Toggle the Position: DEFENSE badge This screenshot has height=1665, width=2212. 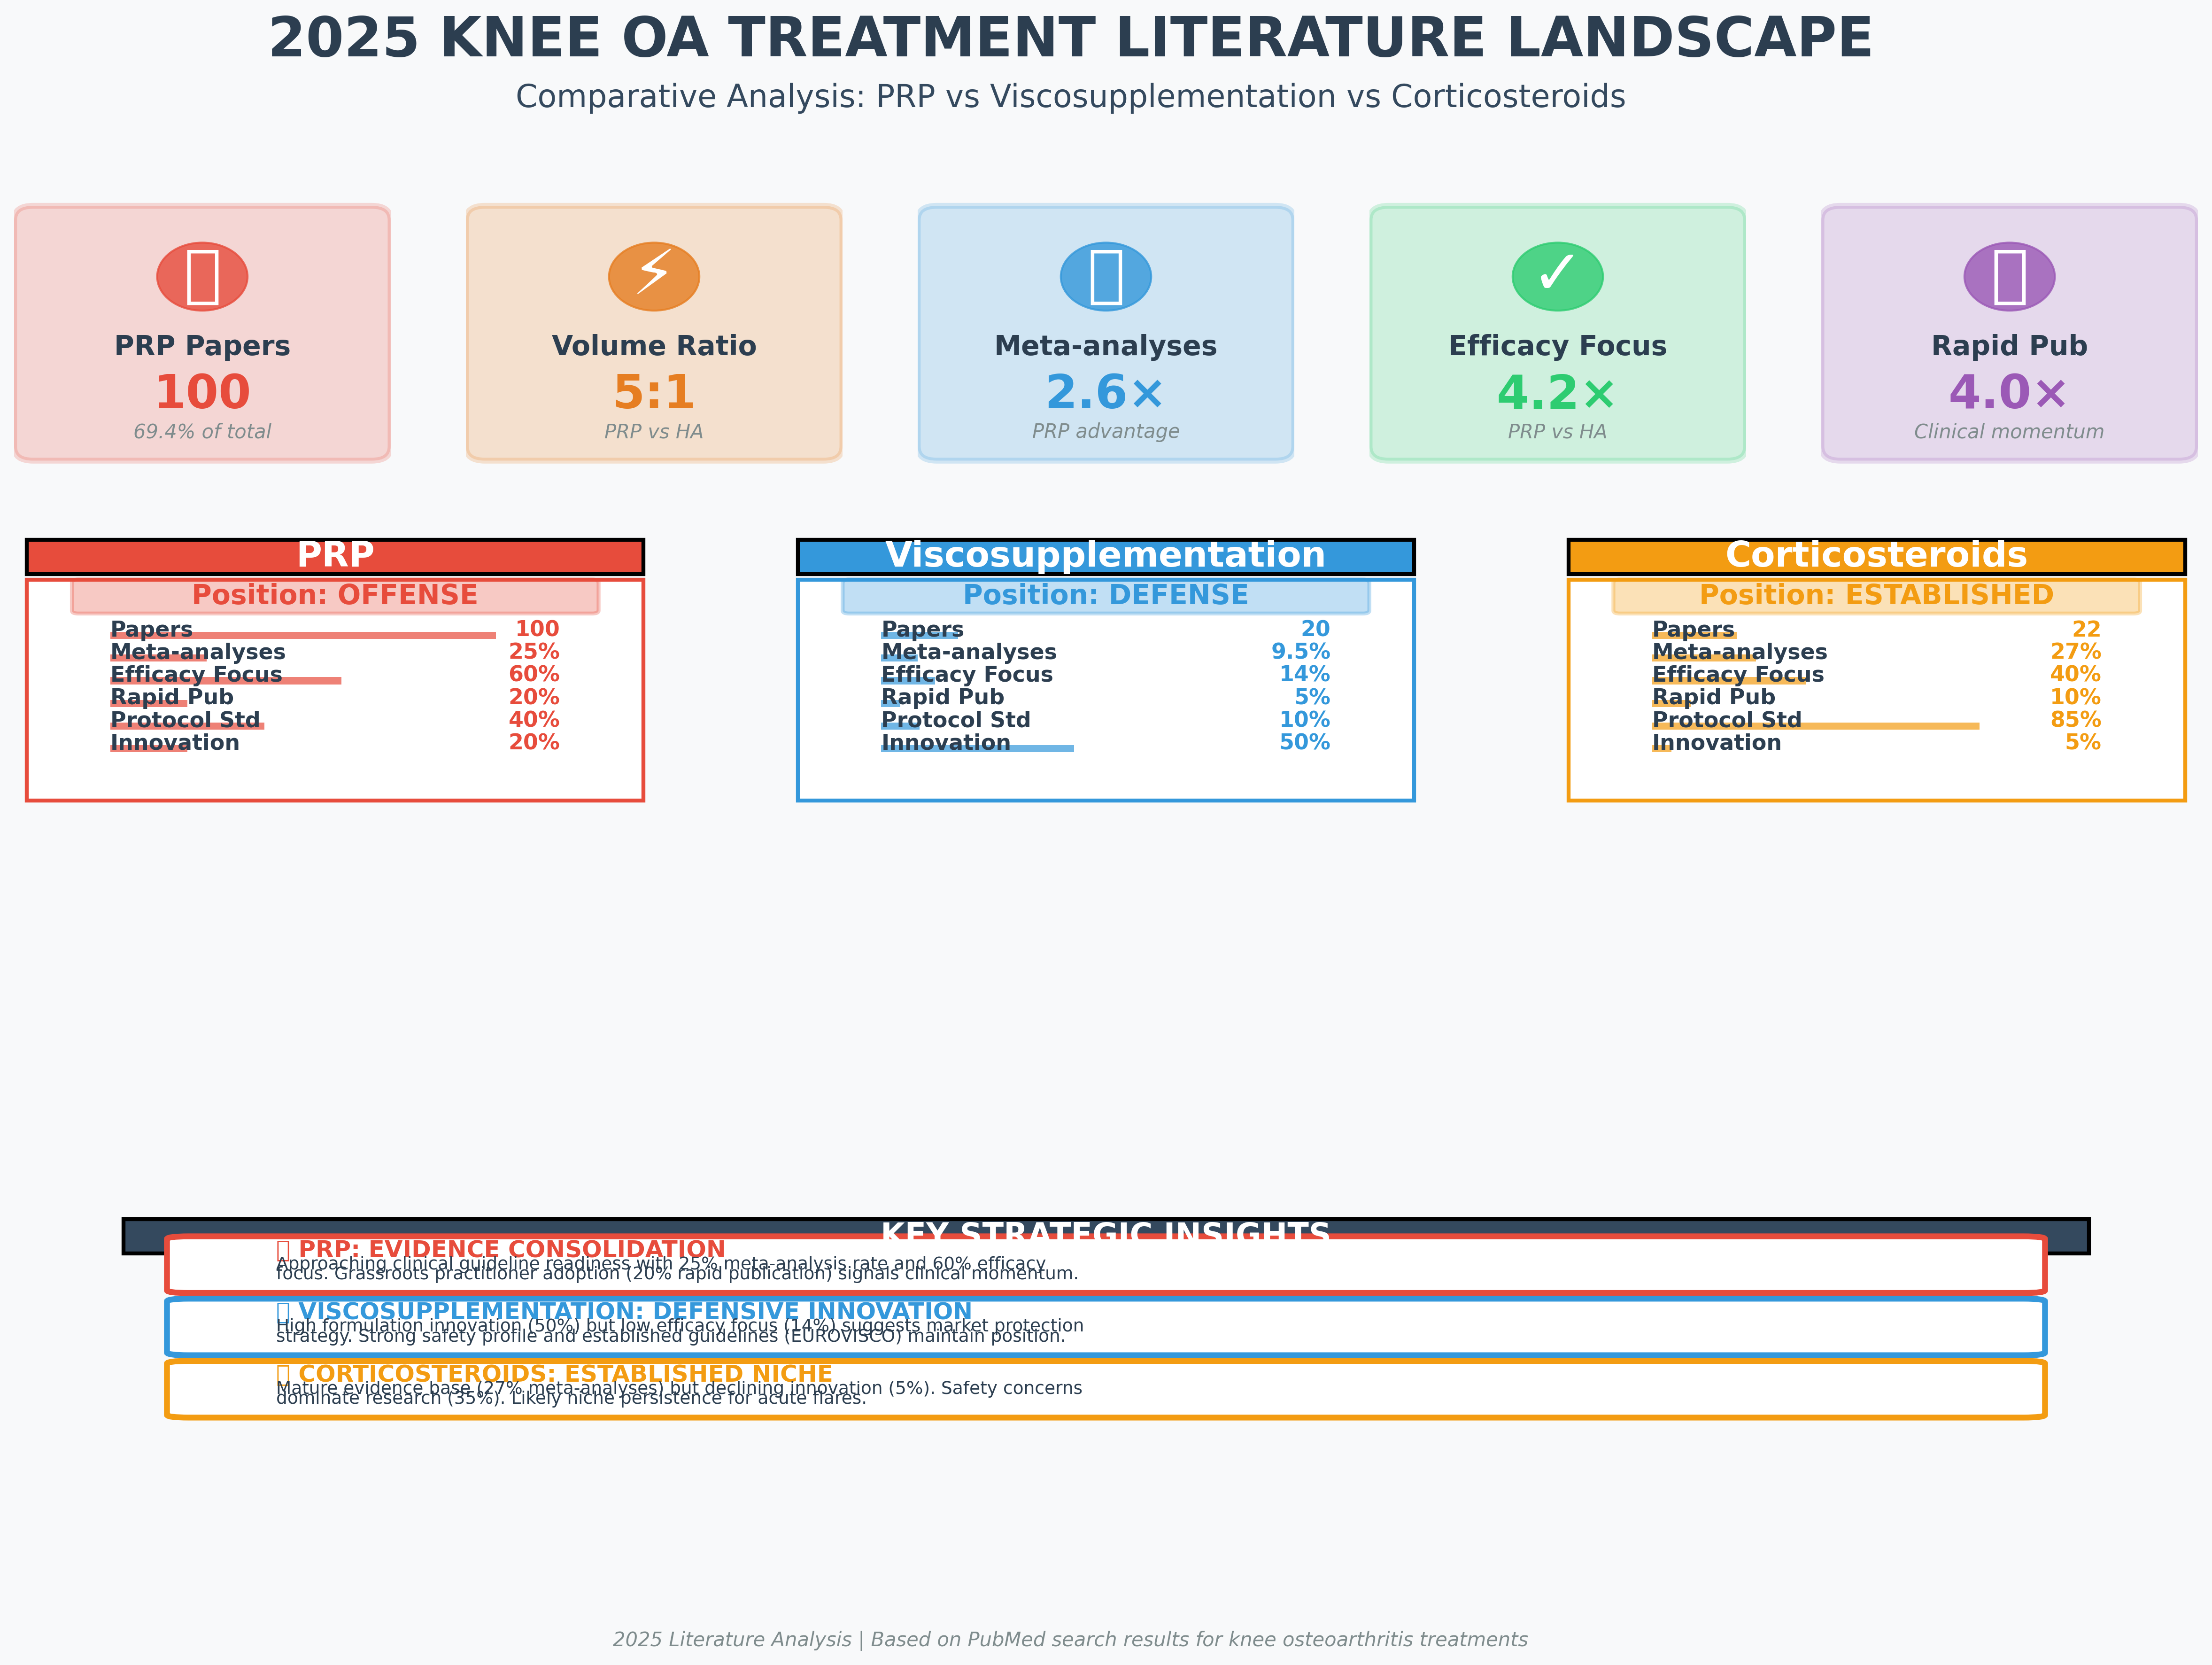click(1107, 594)
